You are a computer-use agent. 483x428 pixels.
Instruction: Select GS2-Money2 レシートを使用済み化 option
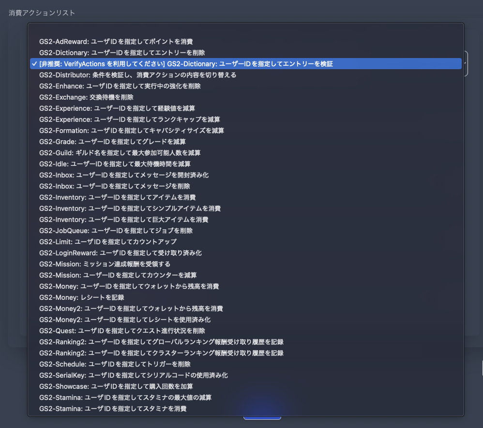pos(245,320)
